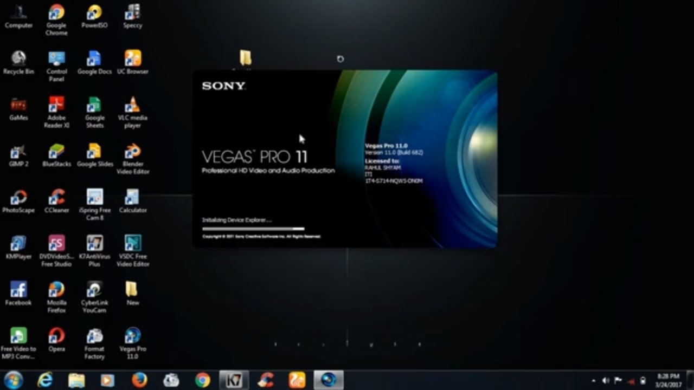Click the SONY logo on the splash screen
This screenshot has width=694, height=390.
[x=223, y=86]
